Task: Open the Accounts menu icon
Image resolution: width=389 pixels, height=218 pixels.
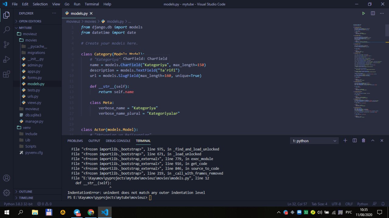Action: pyautogui.click(x=6, y=178)
